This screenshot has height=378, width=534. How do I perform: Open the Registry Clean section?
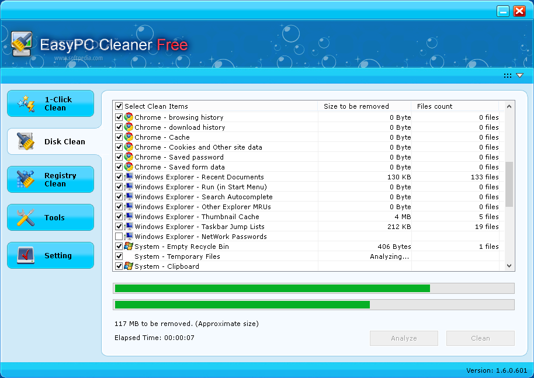[x=50, y=179]
